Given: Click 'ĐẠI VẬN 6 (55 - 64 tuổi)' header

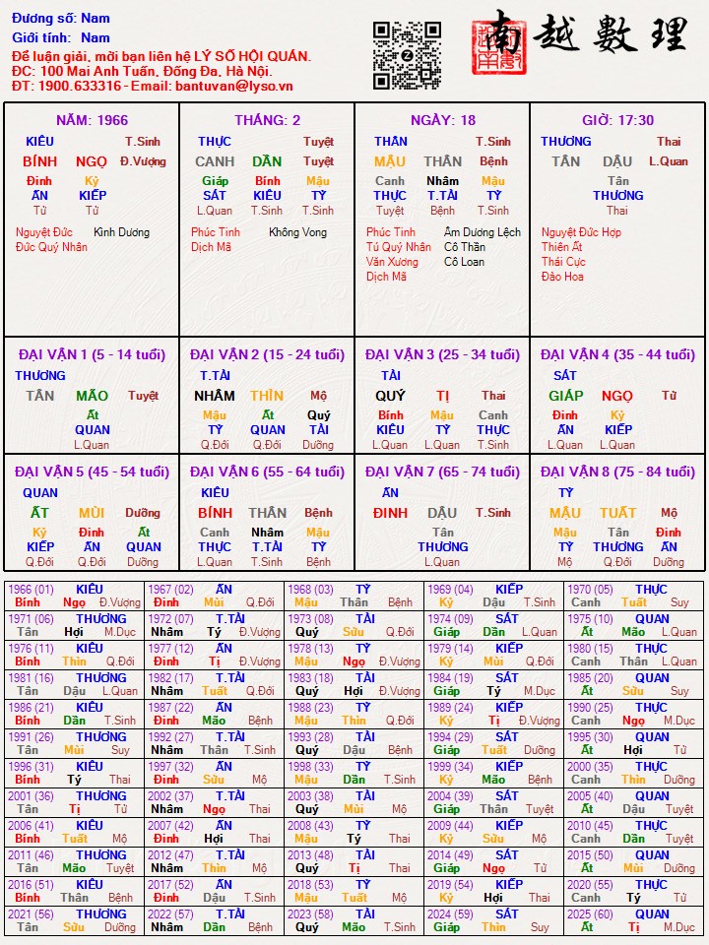Looking at the screenshot, I should click(x=267, y=472).
